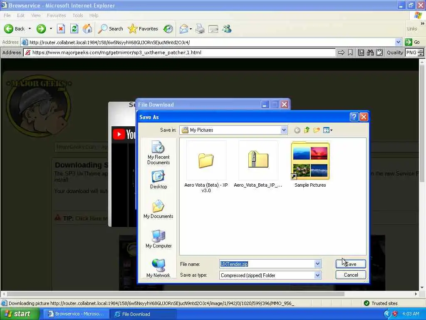This screenshot has height=320, width=426.
Task: Click the clipboard icon beside Quality
Action: (x=379, y=52)
